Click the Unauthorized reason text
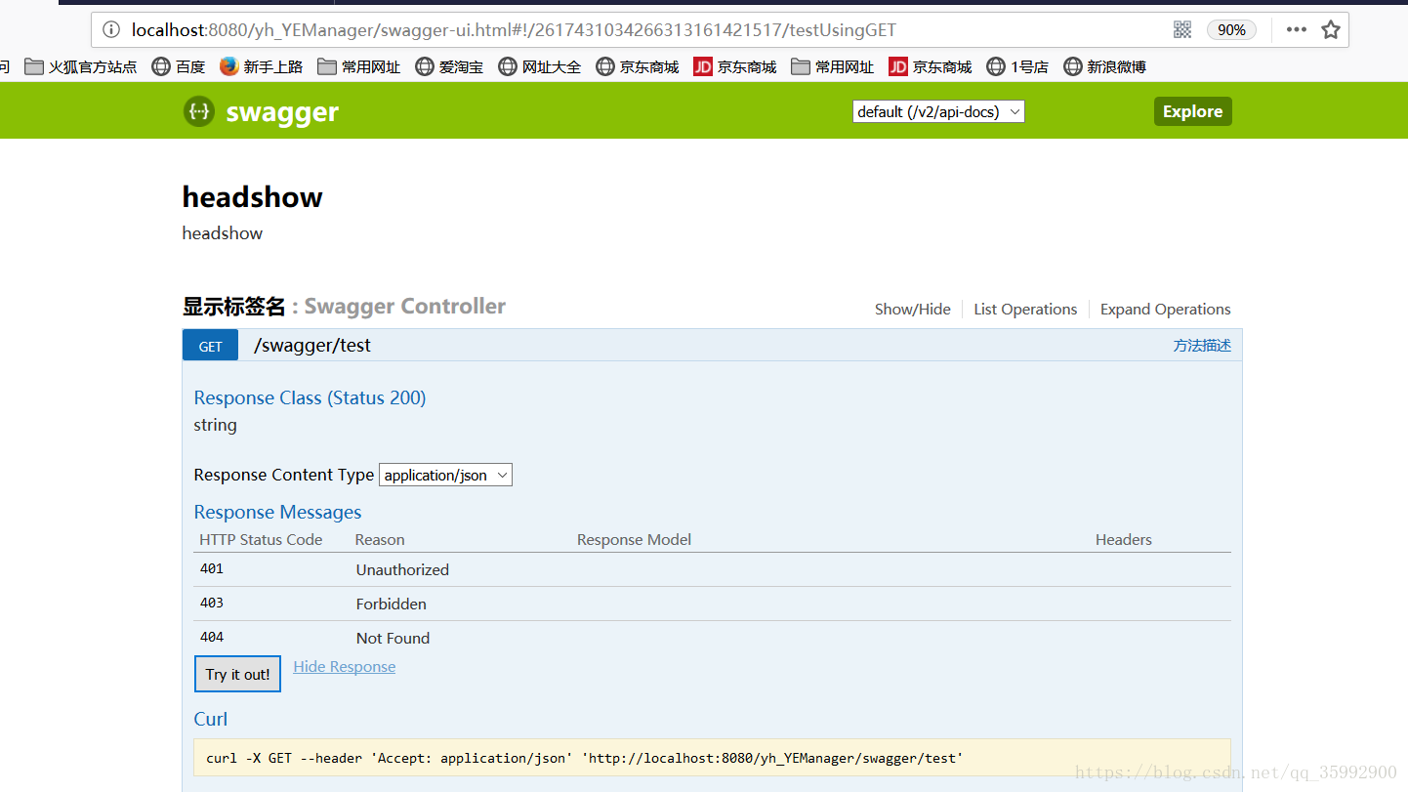Image resolution: width=1408 pixels, height=792 pixels. tap(402, 569)
